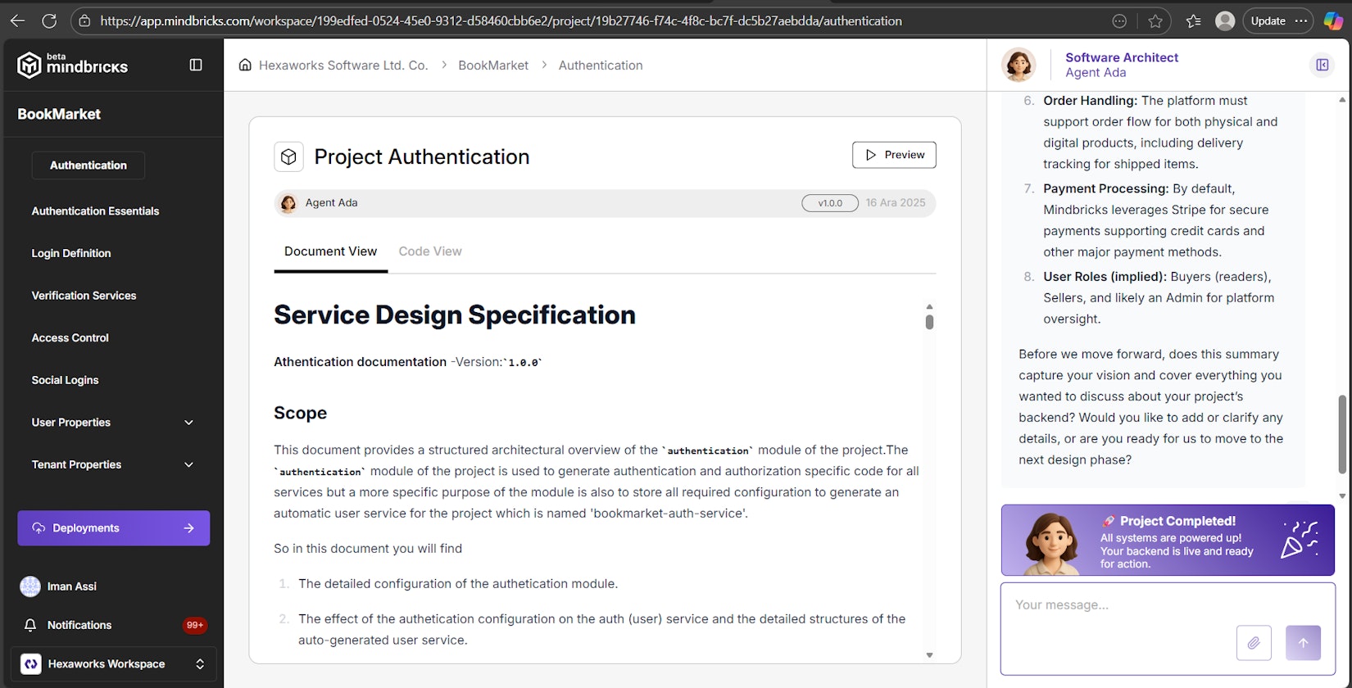The width and height of the screenshot is (1352, 688).
Task: Select the v1.0.0 version badge
Action: click(829, 203)
